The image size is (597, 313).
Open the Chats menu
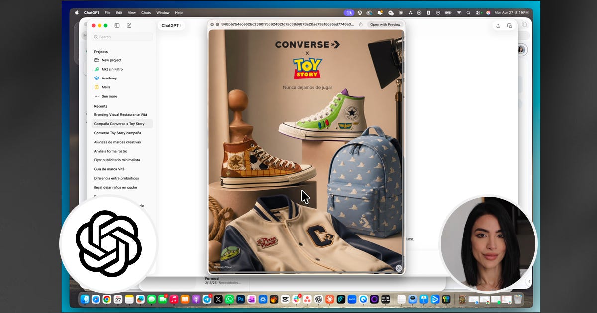(x=146, y=12)
